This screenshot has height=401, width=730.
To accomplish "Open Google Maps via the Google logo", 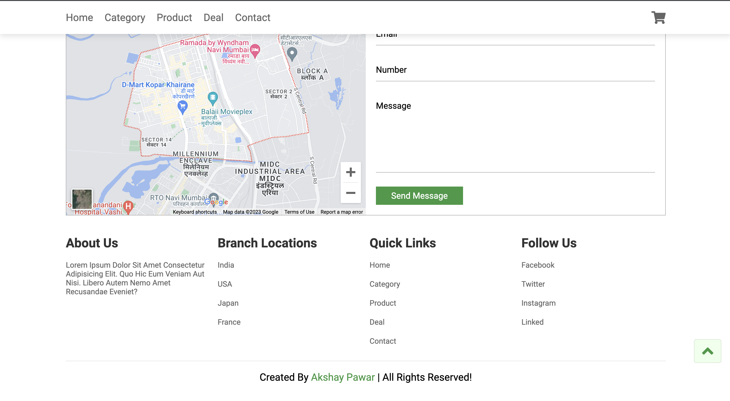I will click(x=216, y=202).
